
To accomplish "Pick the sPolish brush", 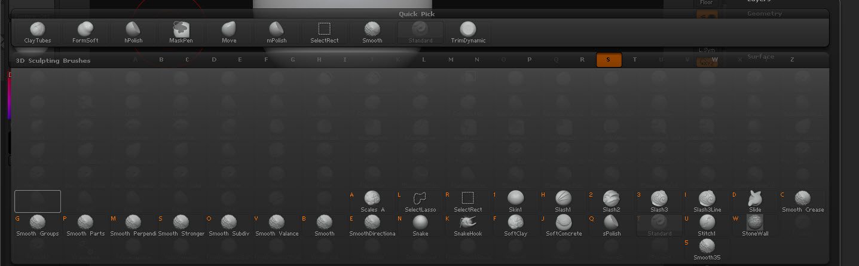I will pos(612,226).
